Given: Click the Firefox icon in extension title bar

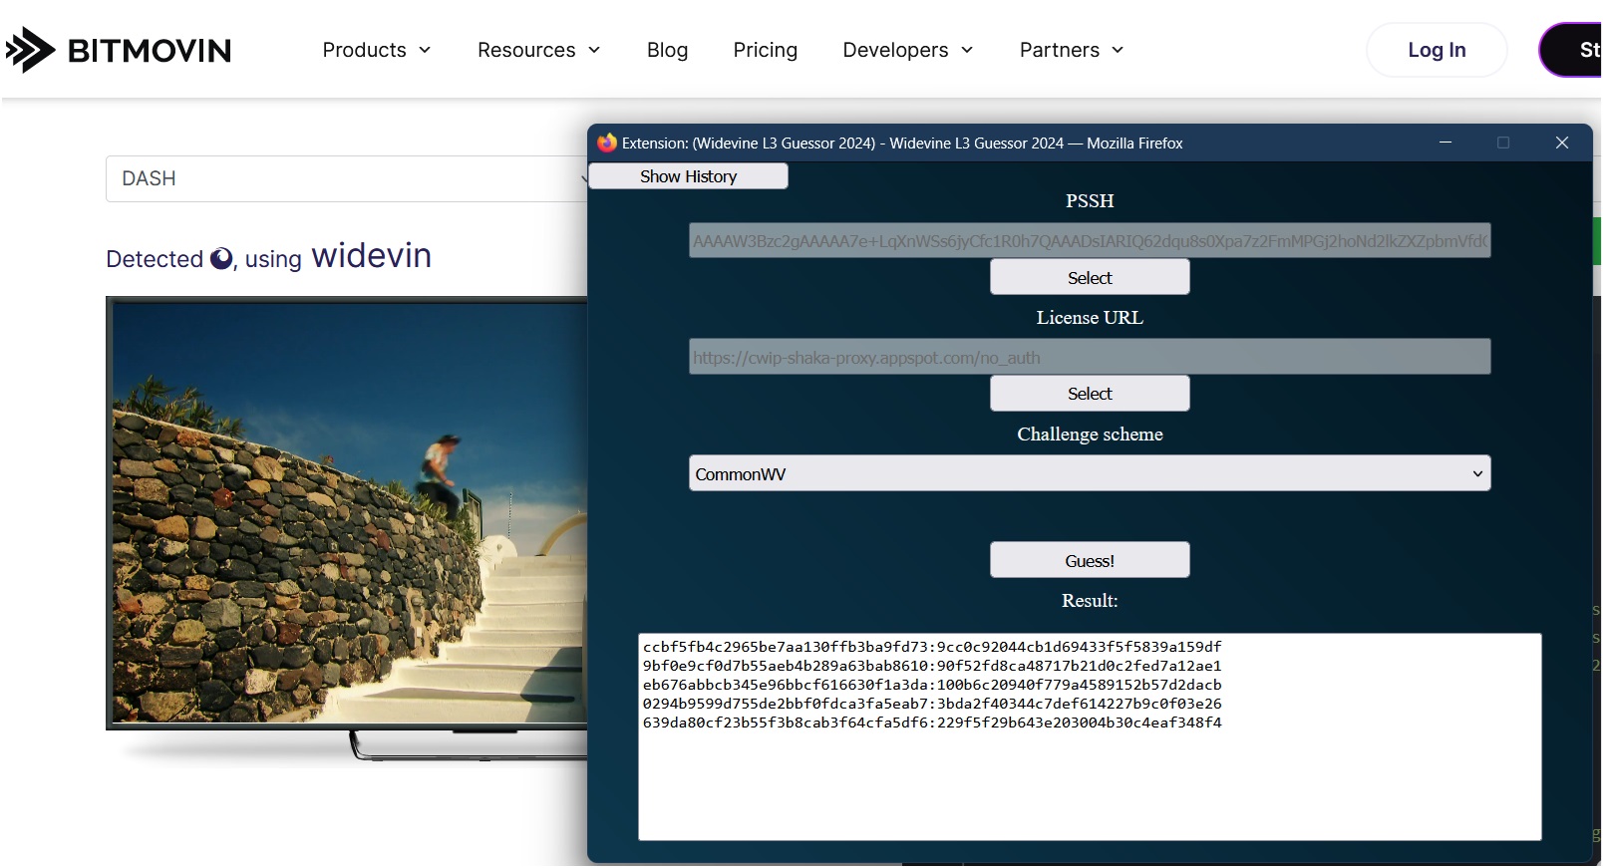Looking at the screenshot, I should click(606, 144).
